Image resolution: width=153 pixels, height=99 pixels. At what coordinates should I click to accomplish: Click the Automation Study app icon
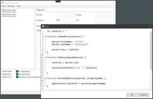[3, 3]
